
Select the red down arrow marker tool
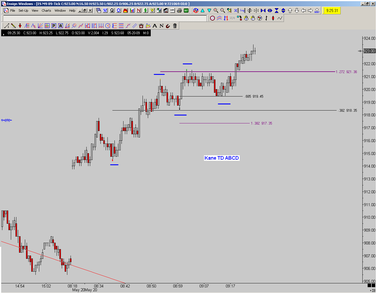click(x=20, y=26)
